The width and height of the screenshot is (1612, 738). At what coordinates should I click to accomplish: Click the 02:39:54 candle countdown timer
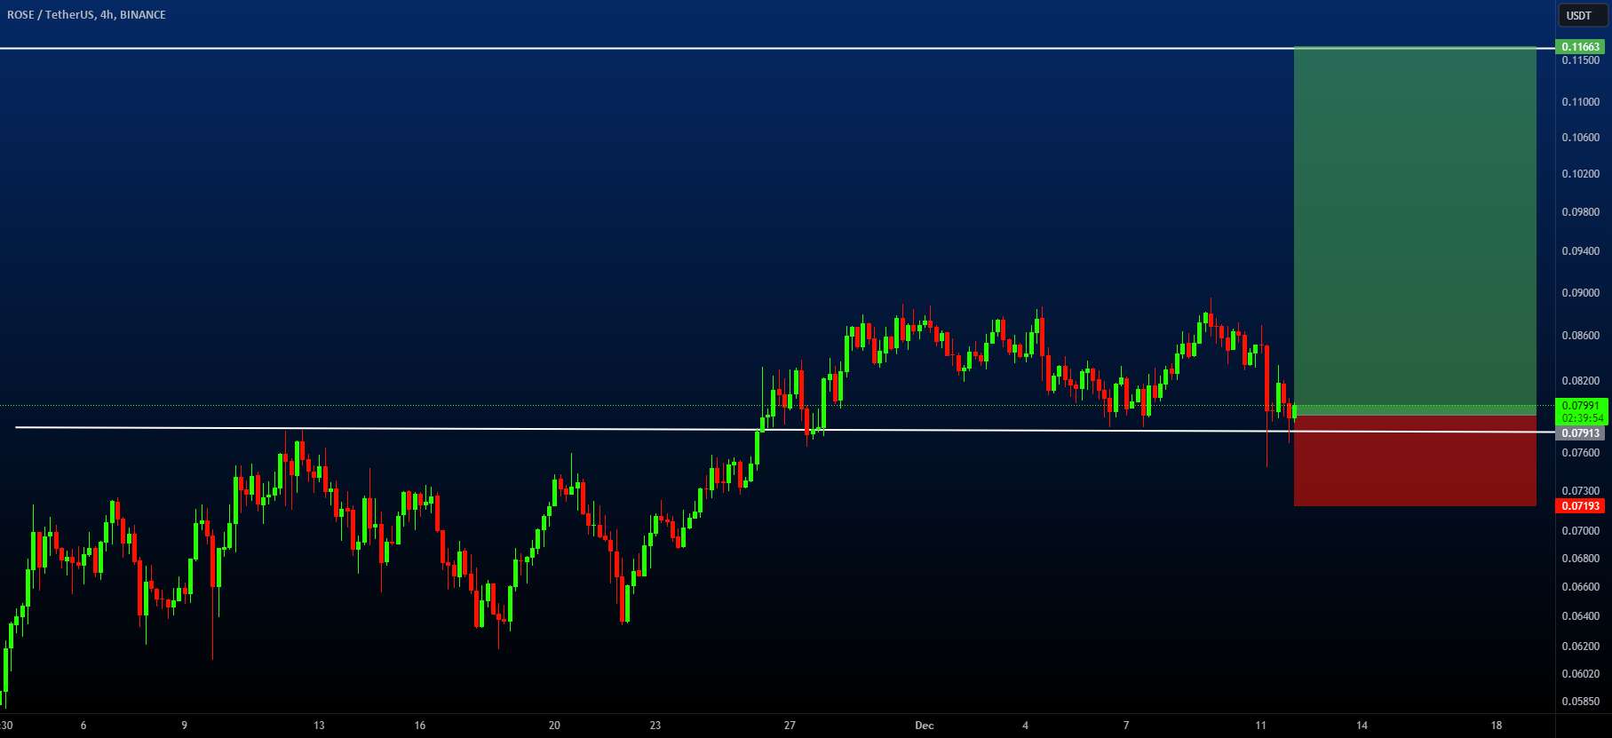[1581, 418]
